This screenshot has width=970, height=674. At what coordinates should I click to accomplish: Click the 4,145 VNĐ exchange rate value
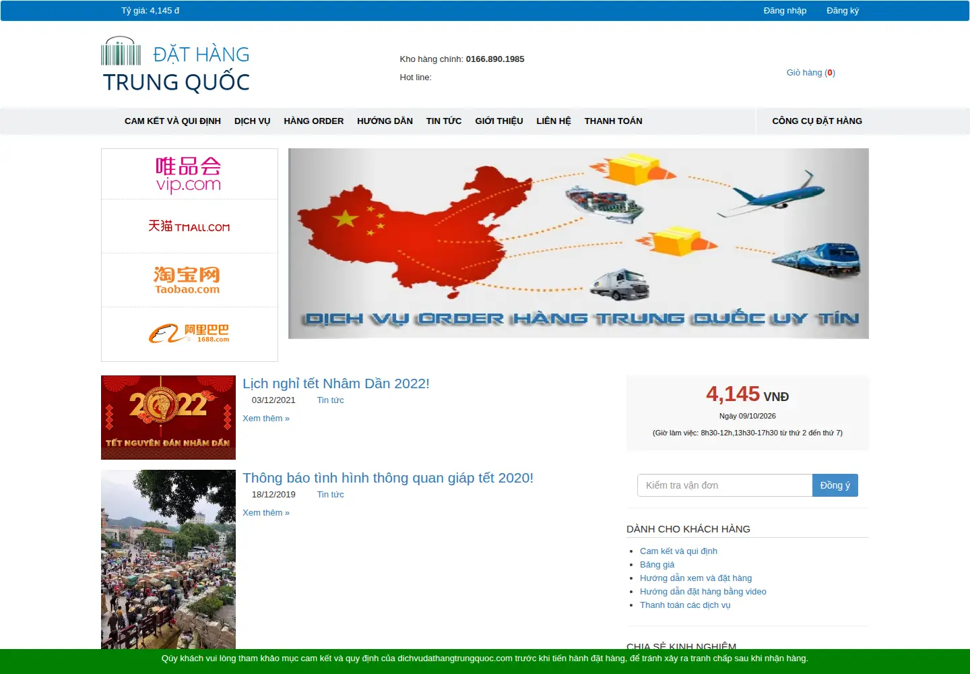click(x=748, y=394)
